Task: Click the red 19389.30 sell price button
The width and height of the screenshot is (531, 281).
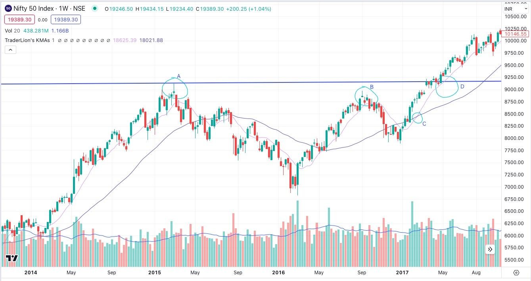Action: pos(20,20)
